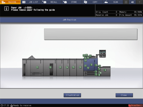This screenshot has width=143, height=107.
Task: Open the SCAN tab
Action: (x=113, y=2)
